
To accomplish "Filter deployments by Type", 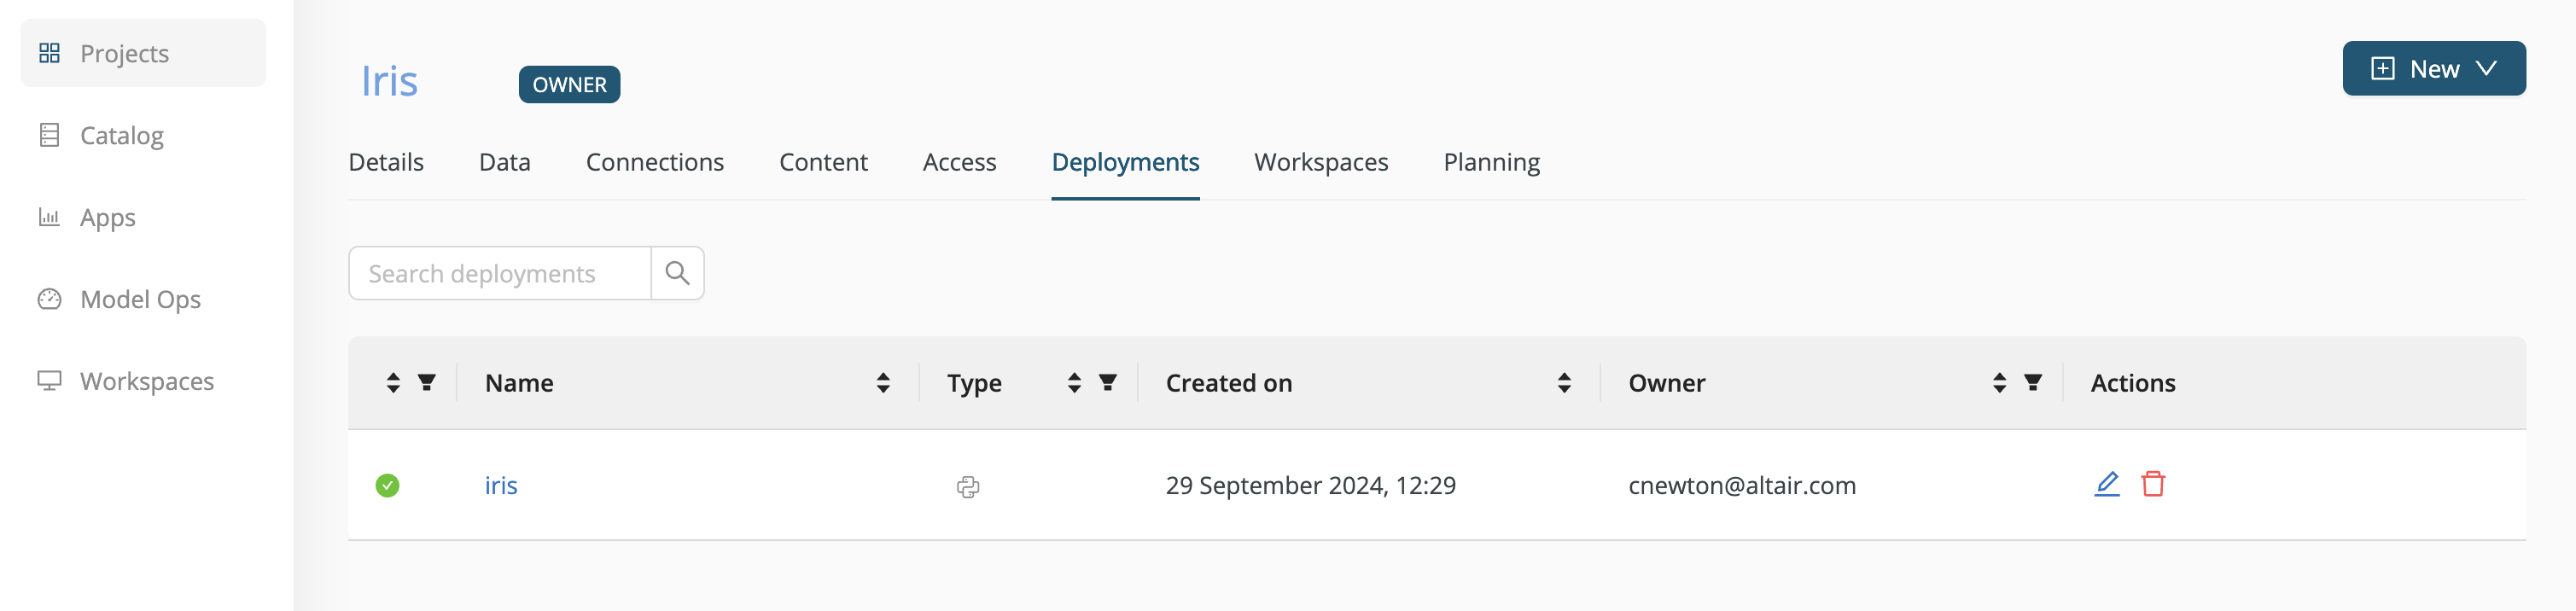I will coord(1108,382).
